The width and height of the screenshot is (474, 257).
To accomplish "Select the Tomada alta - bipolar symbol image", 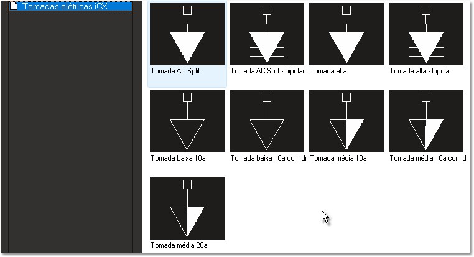I will (x=426, y=34).
